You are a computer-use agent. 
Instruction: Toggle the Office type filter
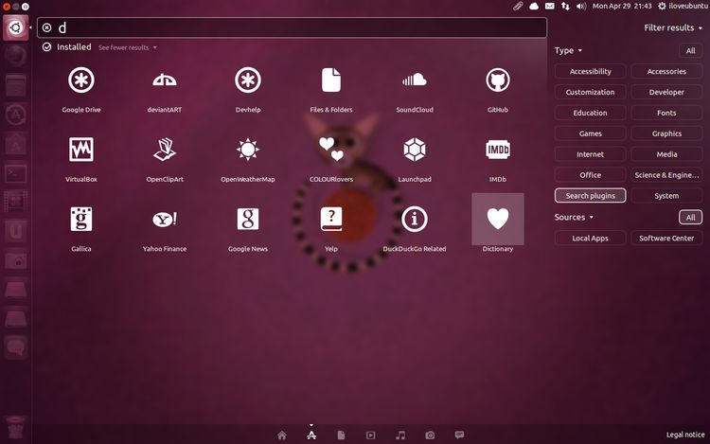(x=590, y=175)
